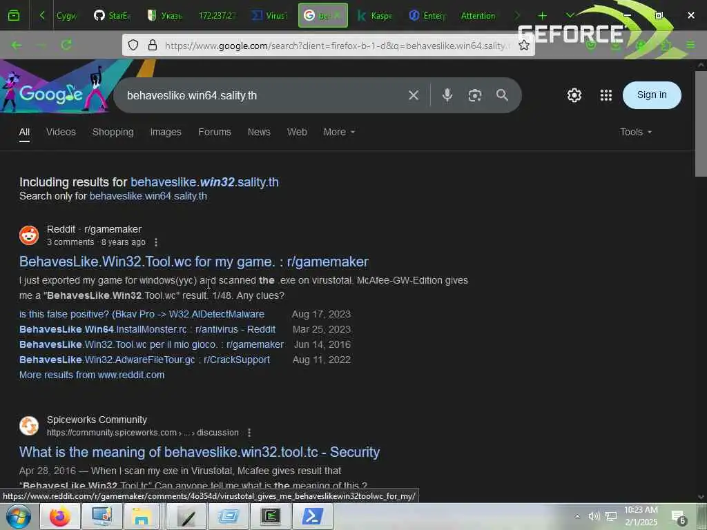707x530 pixels.
Task: Open the Reddit result three-dot options menu
Action: point(156,242)
